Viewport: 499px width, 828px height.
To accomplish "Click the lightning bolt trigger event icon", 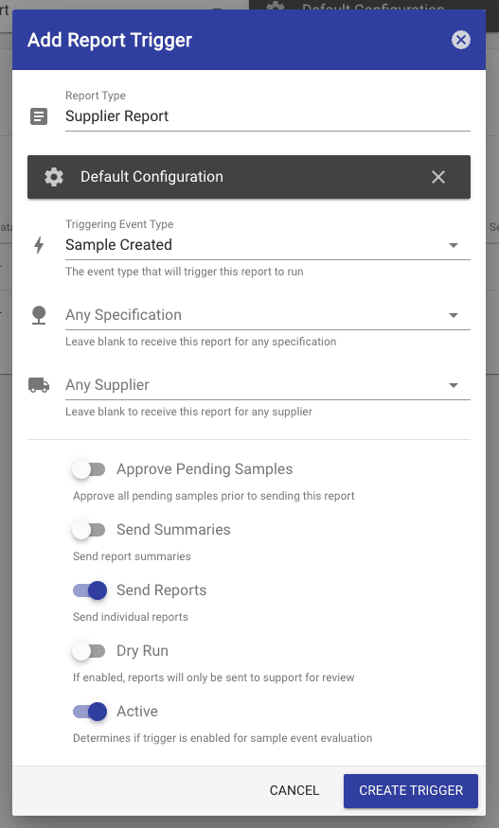I will 39,245.
